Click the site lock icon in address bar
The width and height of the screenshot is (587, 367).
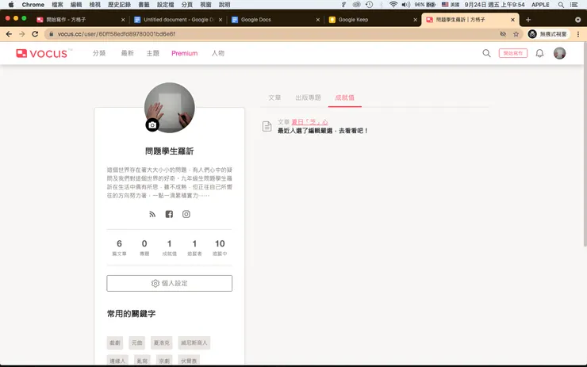(x=52, y=34)
